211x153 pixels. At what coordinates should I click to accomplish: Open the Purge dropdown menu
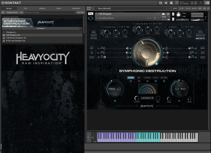point(169,17)
